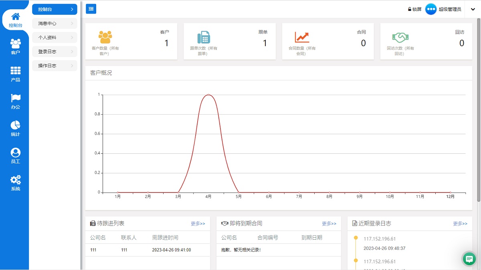Click the 客户 count value 1
Viewport: 481px width, 270px height.
(167, 43)
